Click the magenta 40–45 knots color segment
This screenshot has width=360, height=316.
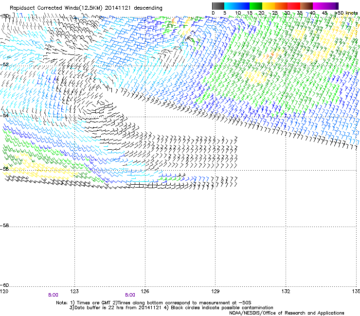[x=325, y=6]
